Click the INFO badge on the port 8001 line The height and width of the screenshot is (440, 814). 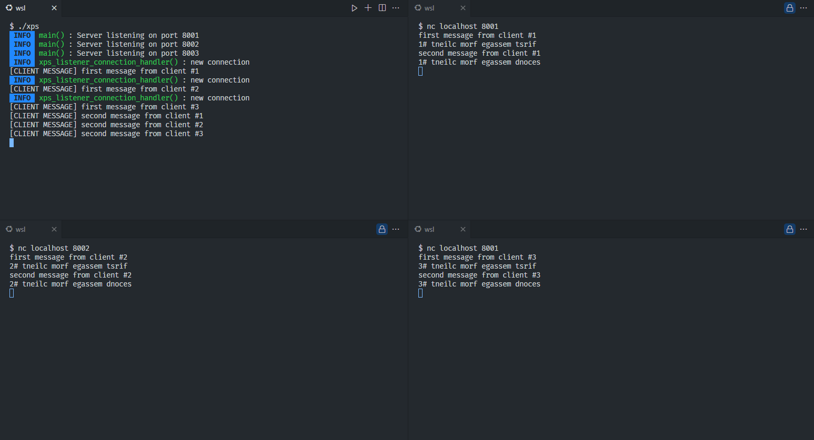(x=22, y=35)
